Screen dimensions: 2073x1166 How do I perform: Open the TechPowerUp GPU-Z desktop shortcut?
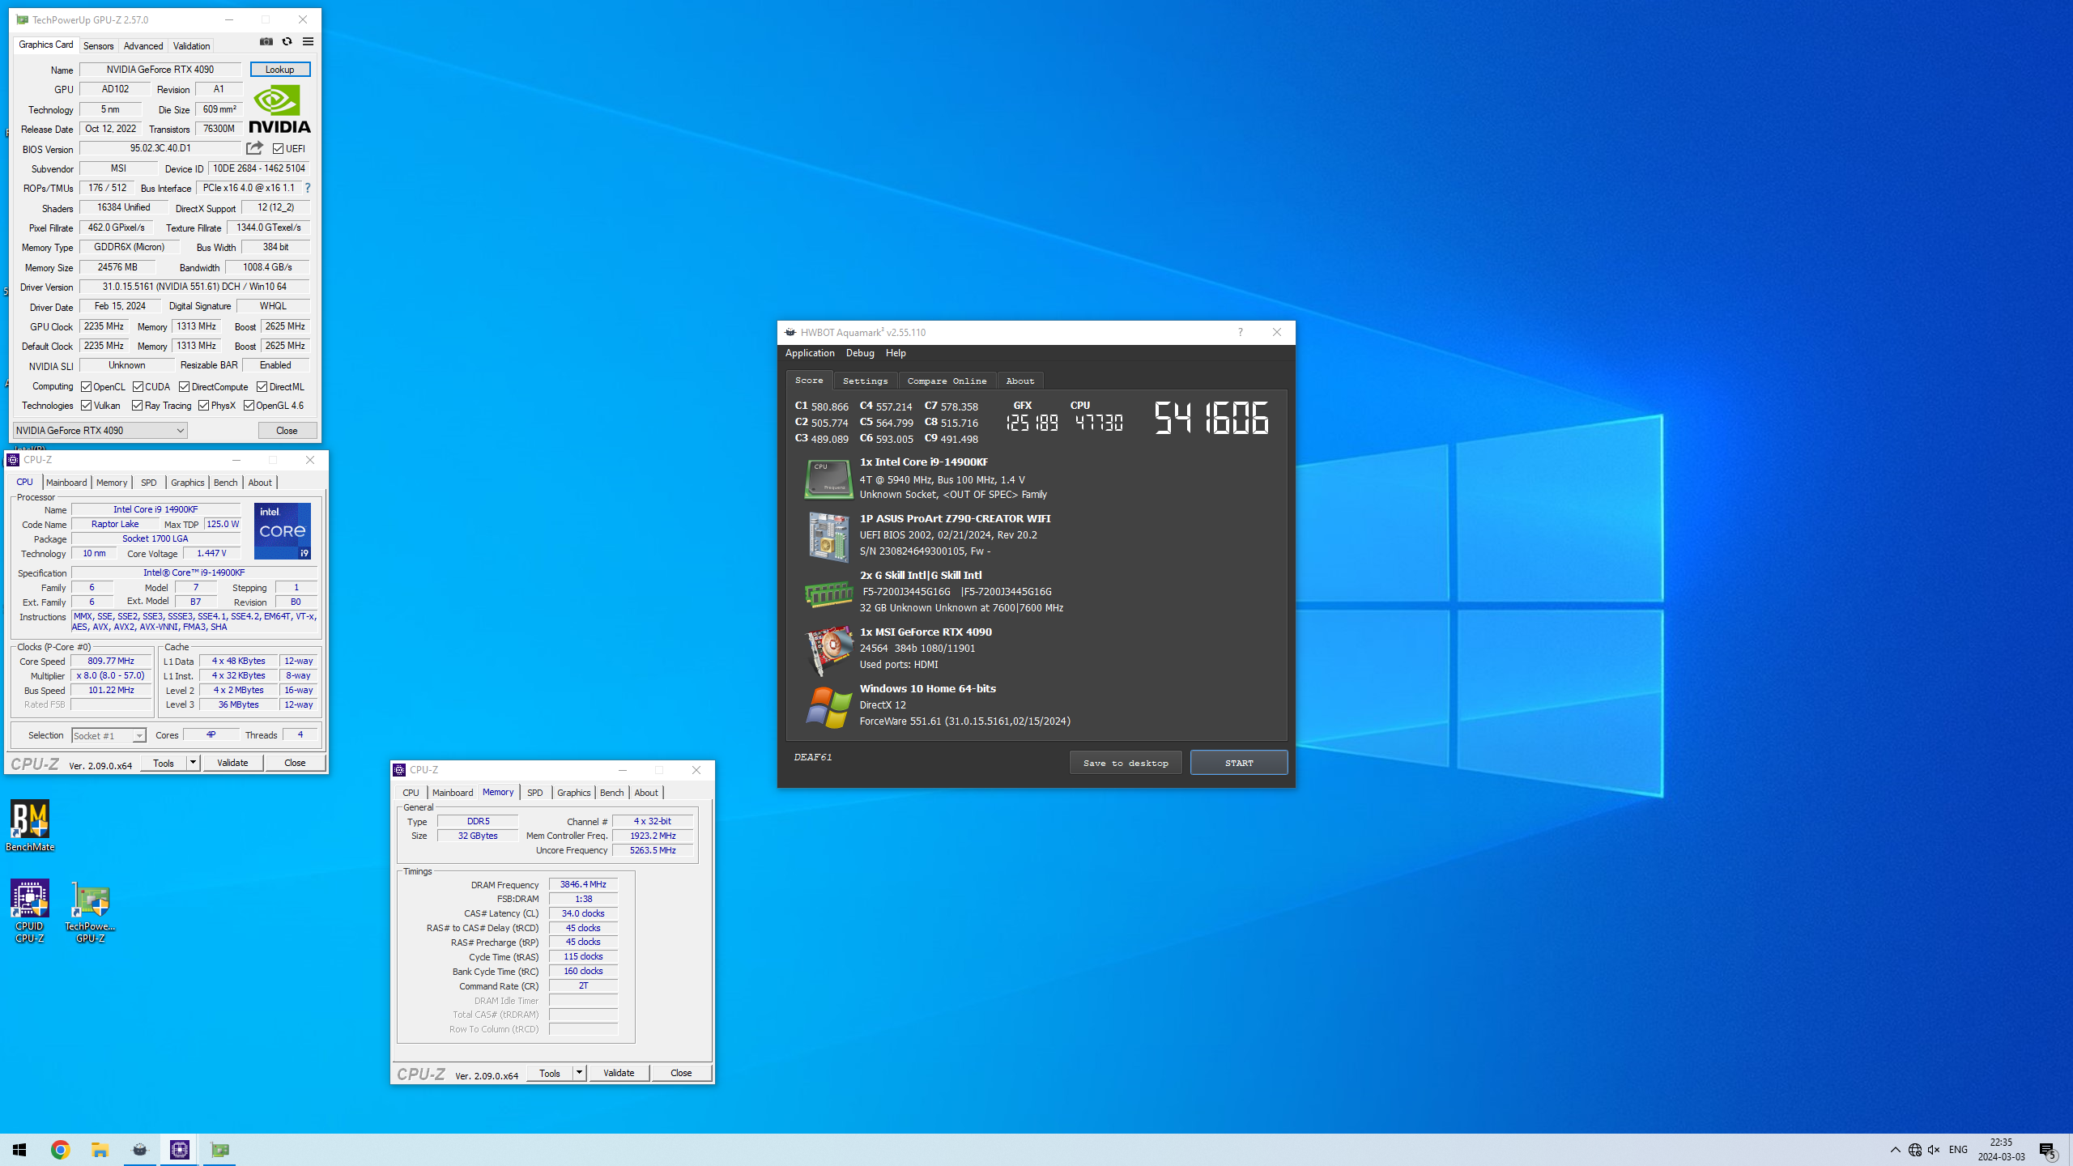tap(91, 911)
